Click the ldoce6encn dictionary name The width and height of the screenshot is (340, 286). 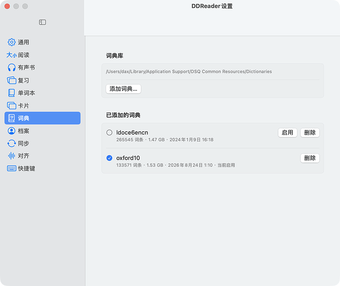(132, 132)
